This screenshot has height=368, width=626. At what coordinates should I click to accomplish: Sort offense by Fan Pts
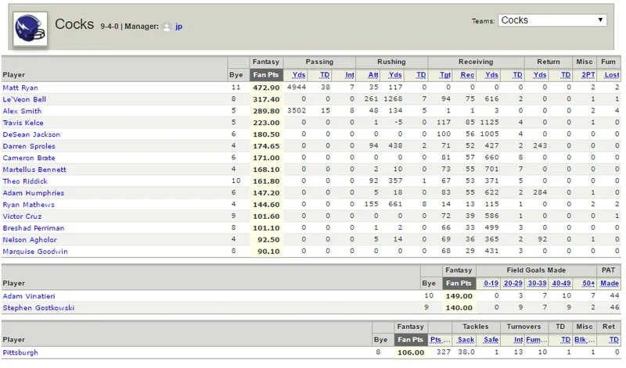coord(266,74)
